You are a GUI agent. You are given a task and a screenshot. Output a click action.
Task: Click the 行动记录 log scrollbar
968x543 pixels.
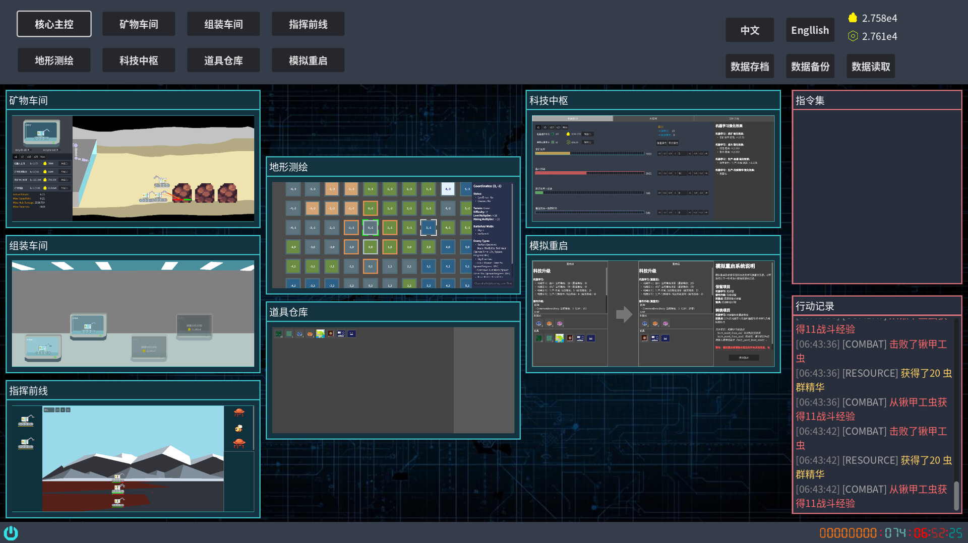pos(956,495)
